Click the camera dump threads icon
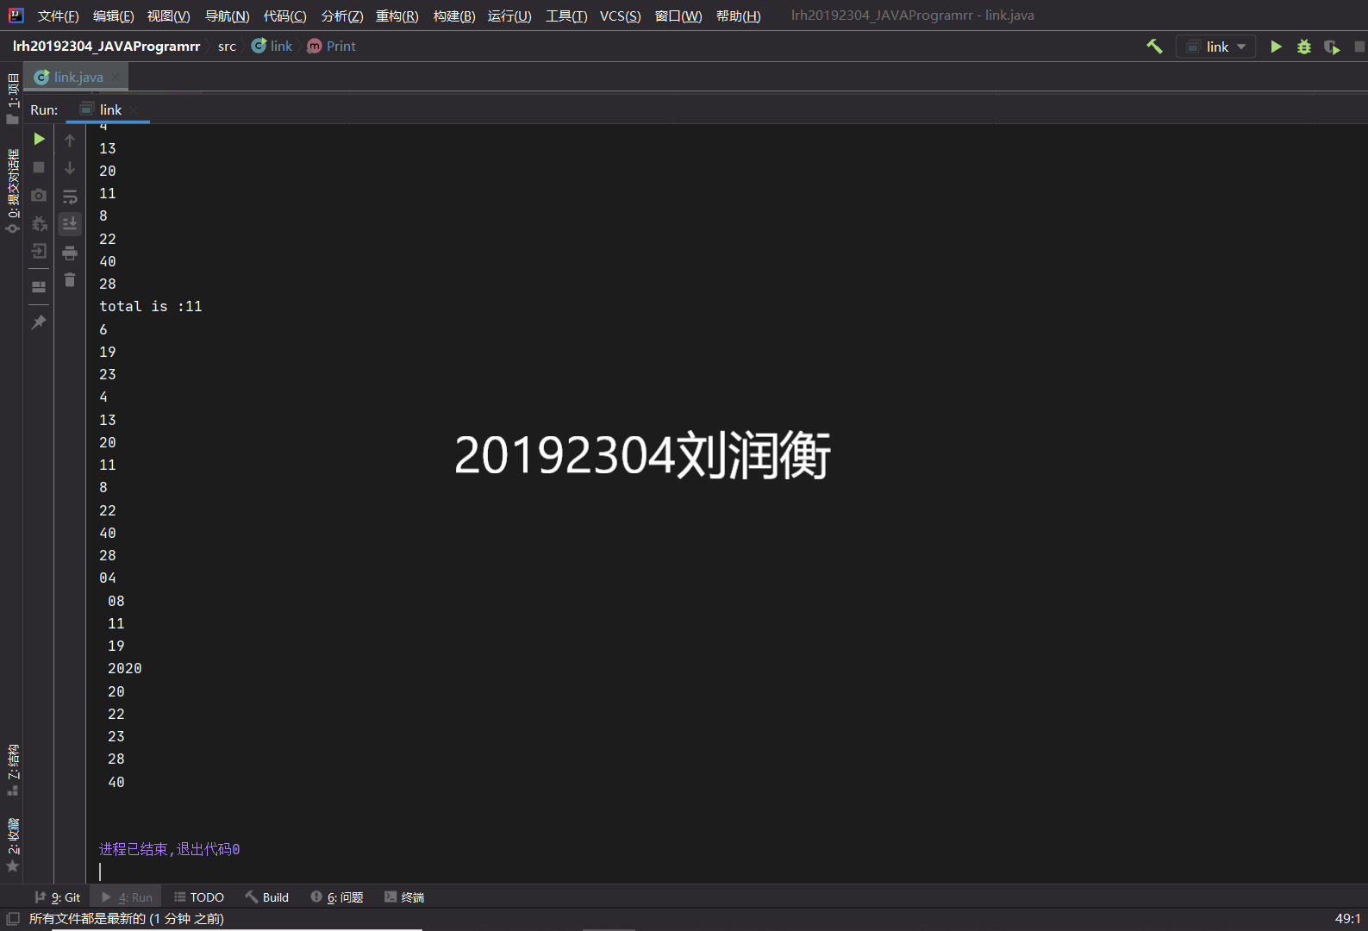The height and width of the screenshot is (931, 1368). click(39, 196)
